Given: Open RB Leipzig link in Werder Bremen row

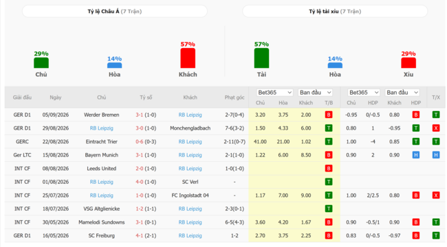Looking at the screenshot, I should (190, 115).
